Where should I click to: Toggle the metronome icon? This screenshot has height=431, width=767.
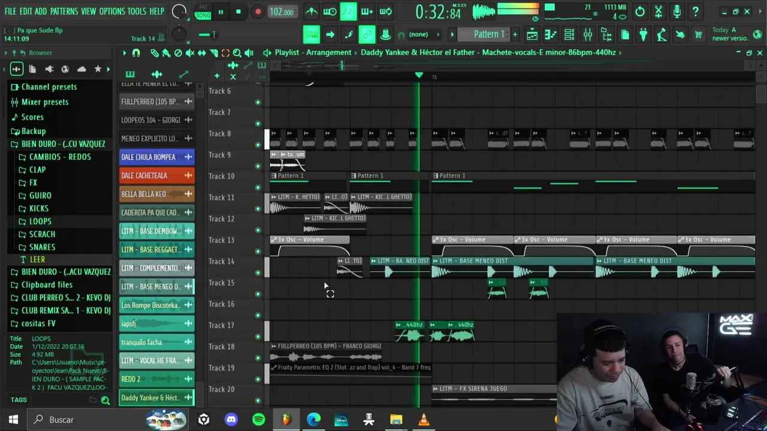tap(312, 11)
